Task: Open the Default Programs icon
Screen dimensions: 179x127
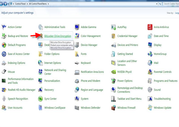Action: [x=4, y=45]
